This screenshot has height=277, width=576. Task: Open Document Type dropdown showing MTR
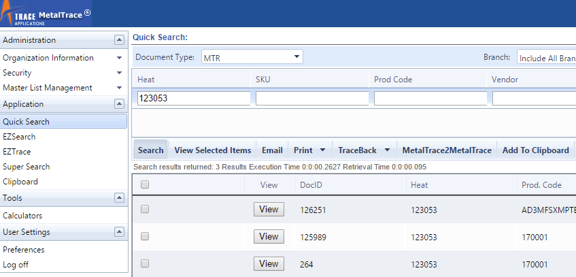click(252, 57)
